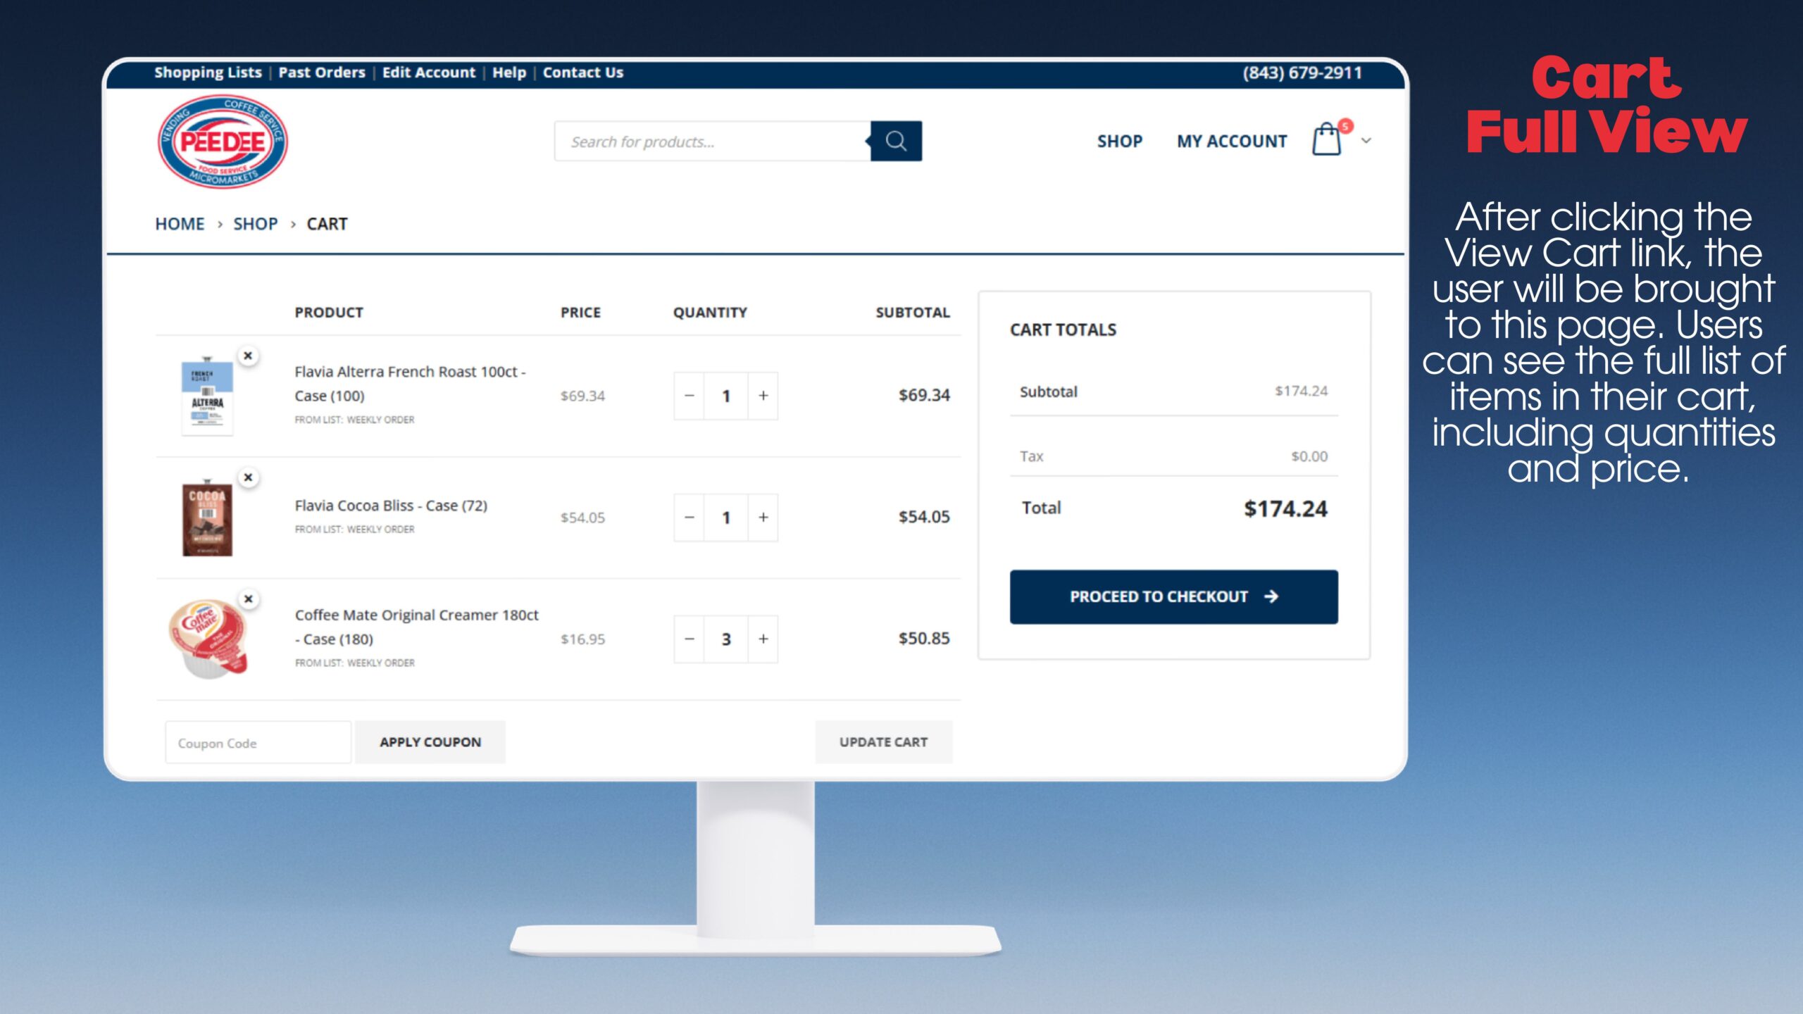Call the (843) 679-2911 phone number
The image size is (1803, 1014).
pyautogui.click(x=1302, y=73)
